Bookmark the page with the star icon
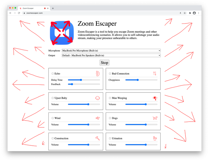Viewport: 209px width, 161px height. pyautogui.click(x=185, y=13)
